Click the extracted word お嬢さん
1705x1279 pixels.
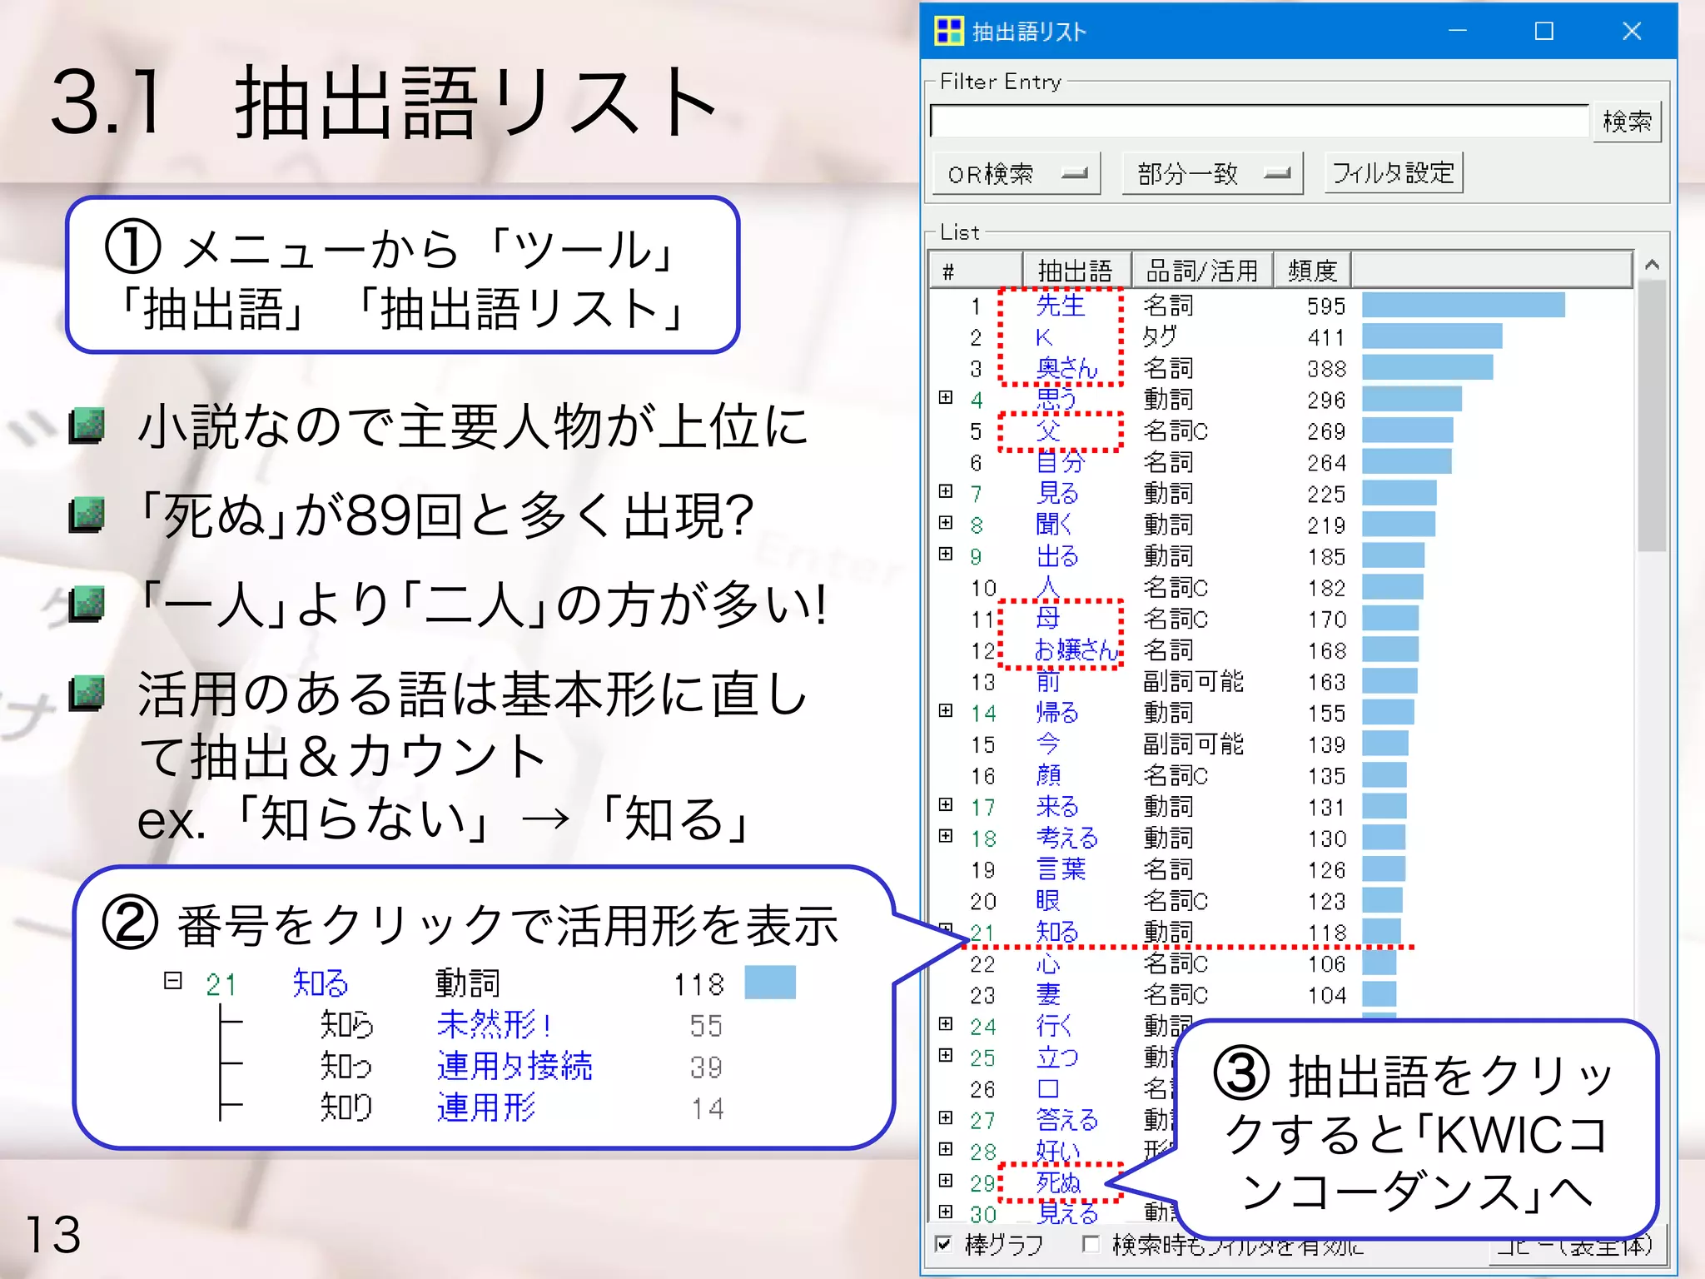click(x=1076, y=649)
